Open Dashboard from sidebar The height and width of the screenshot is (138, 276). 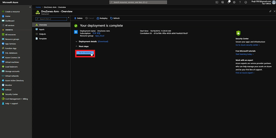click(x=8, y=21)
